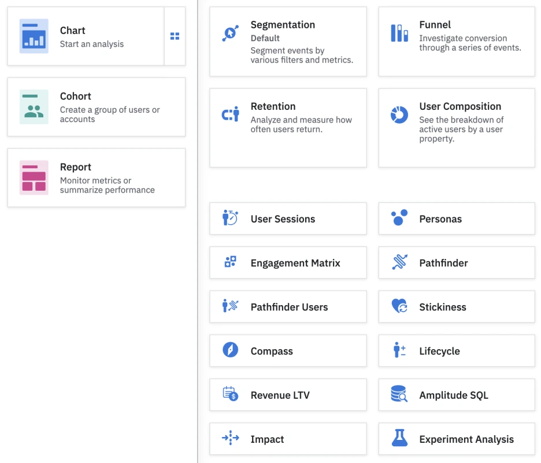Click the Personas cluster icon
Viewport: 541px width, 463px height.
(x=399, y=218)
